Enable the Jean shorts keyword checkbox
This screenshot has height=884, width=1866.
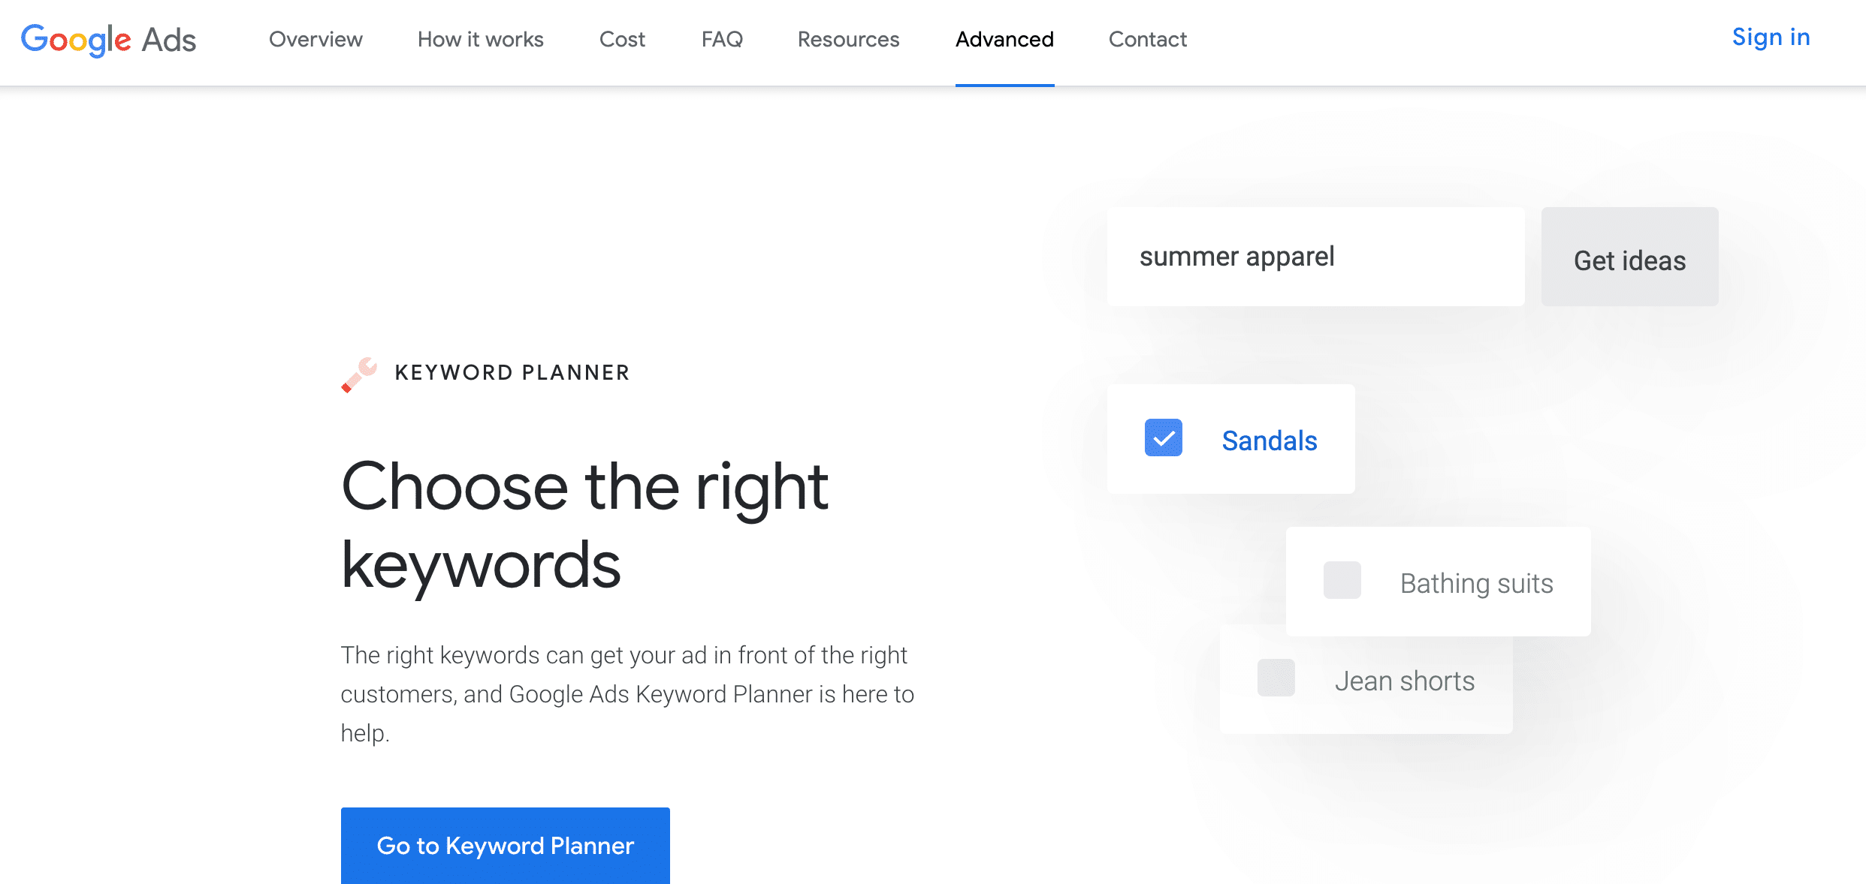click(x=1275, y=680)
